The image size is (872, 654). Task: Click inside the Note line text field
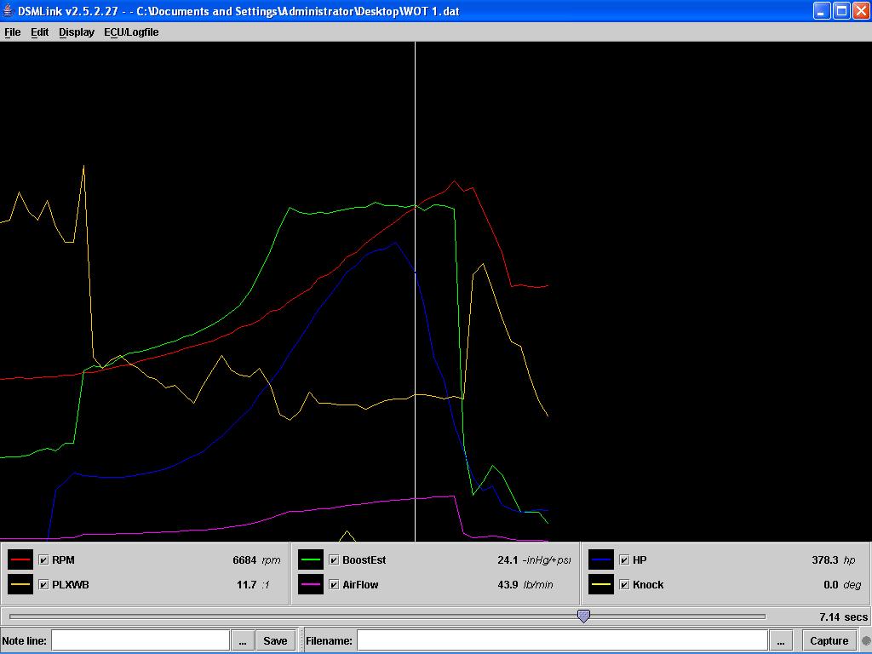141,640
